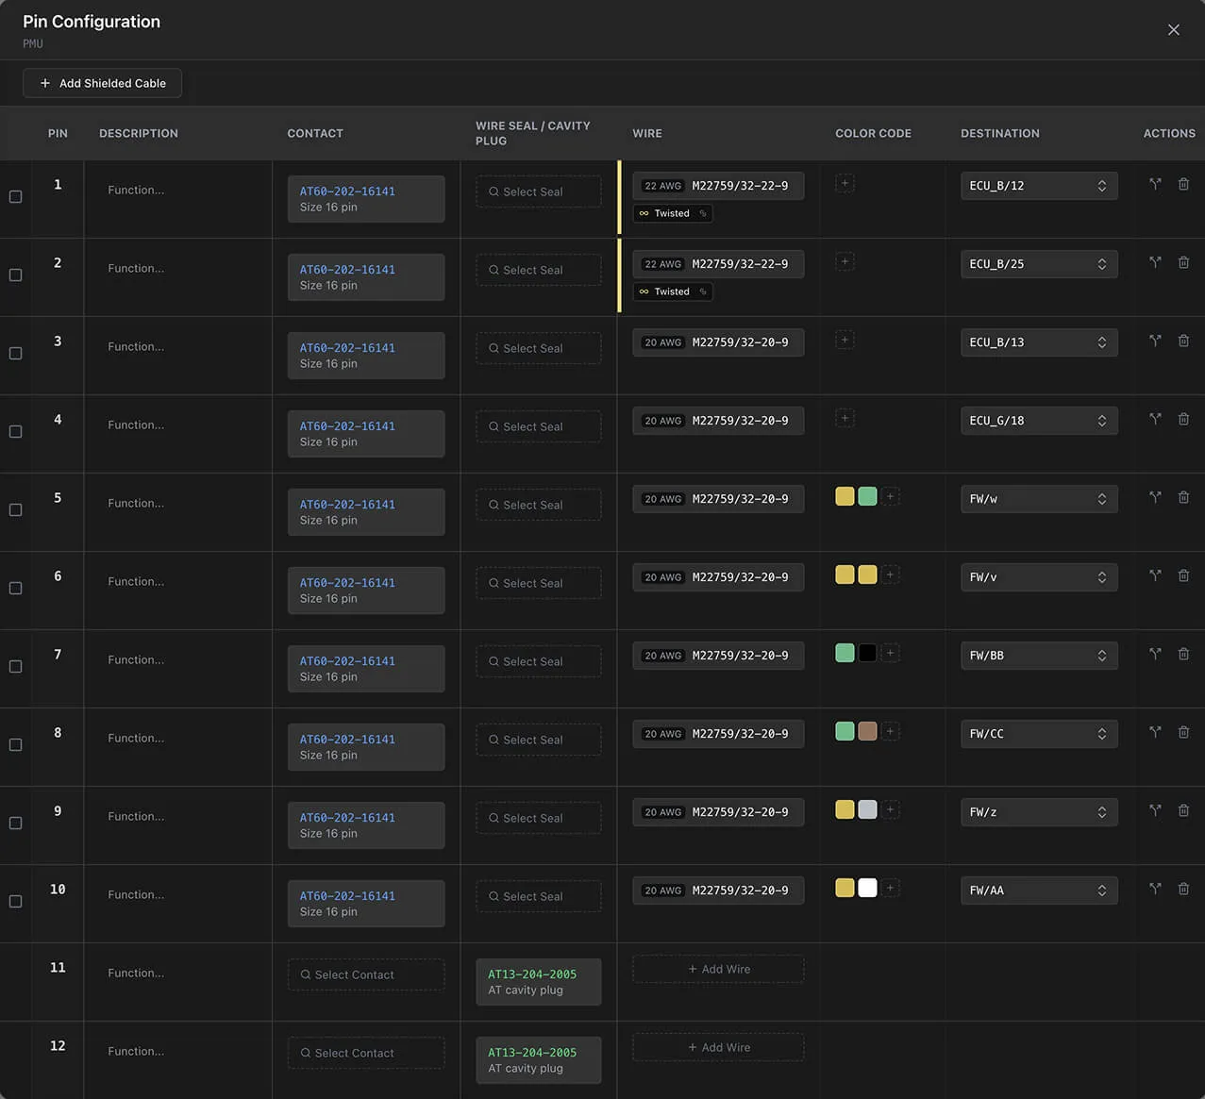1205x1099 pixels.
Task: Click the split icon in pin 7 row
Action: pos(1155,654)
